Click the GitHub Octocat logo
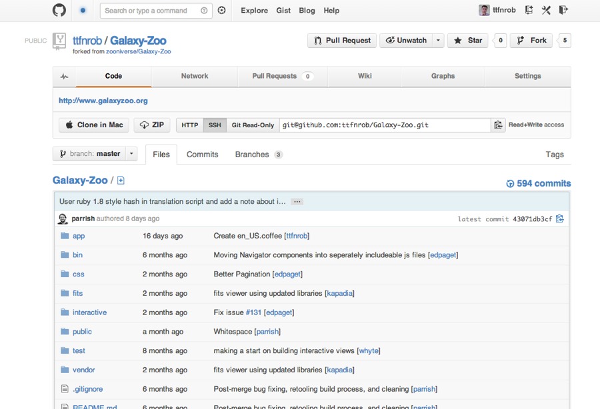 pyautogui.click(x=59, y=11)
